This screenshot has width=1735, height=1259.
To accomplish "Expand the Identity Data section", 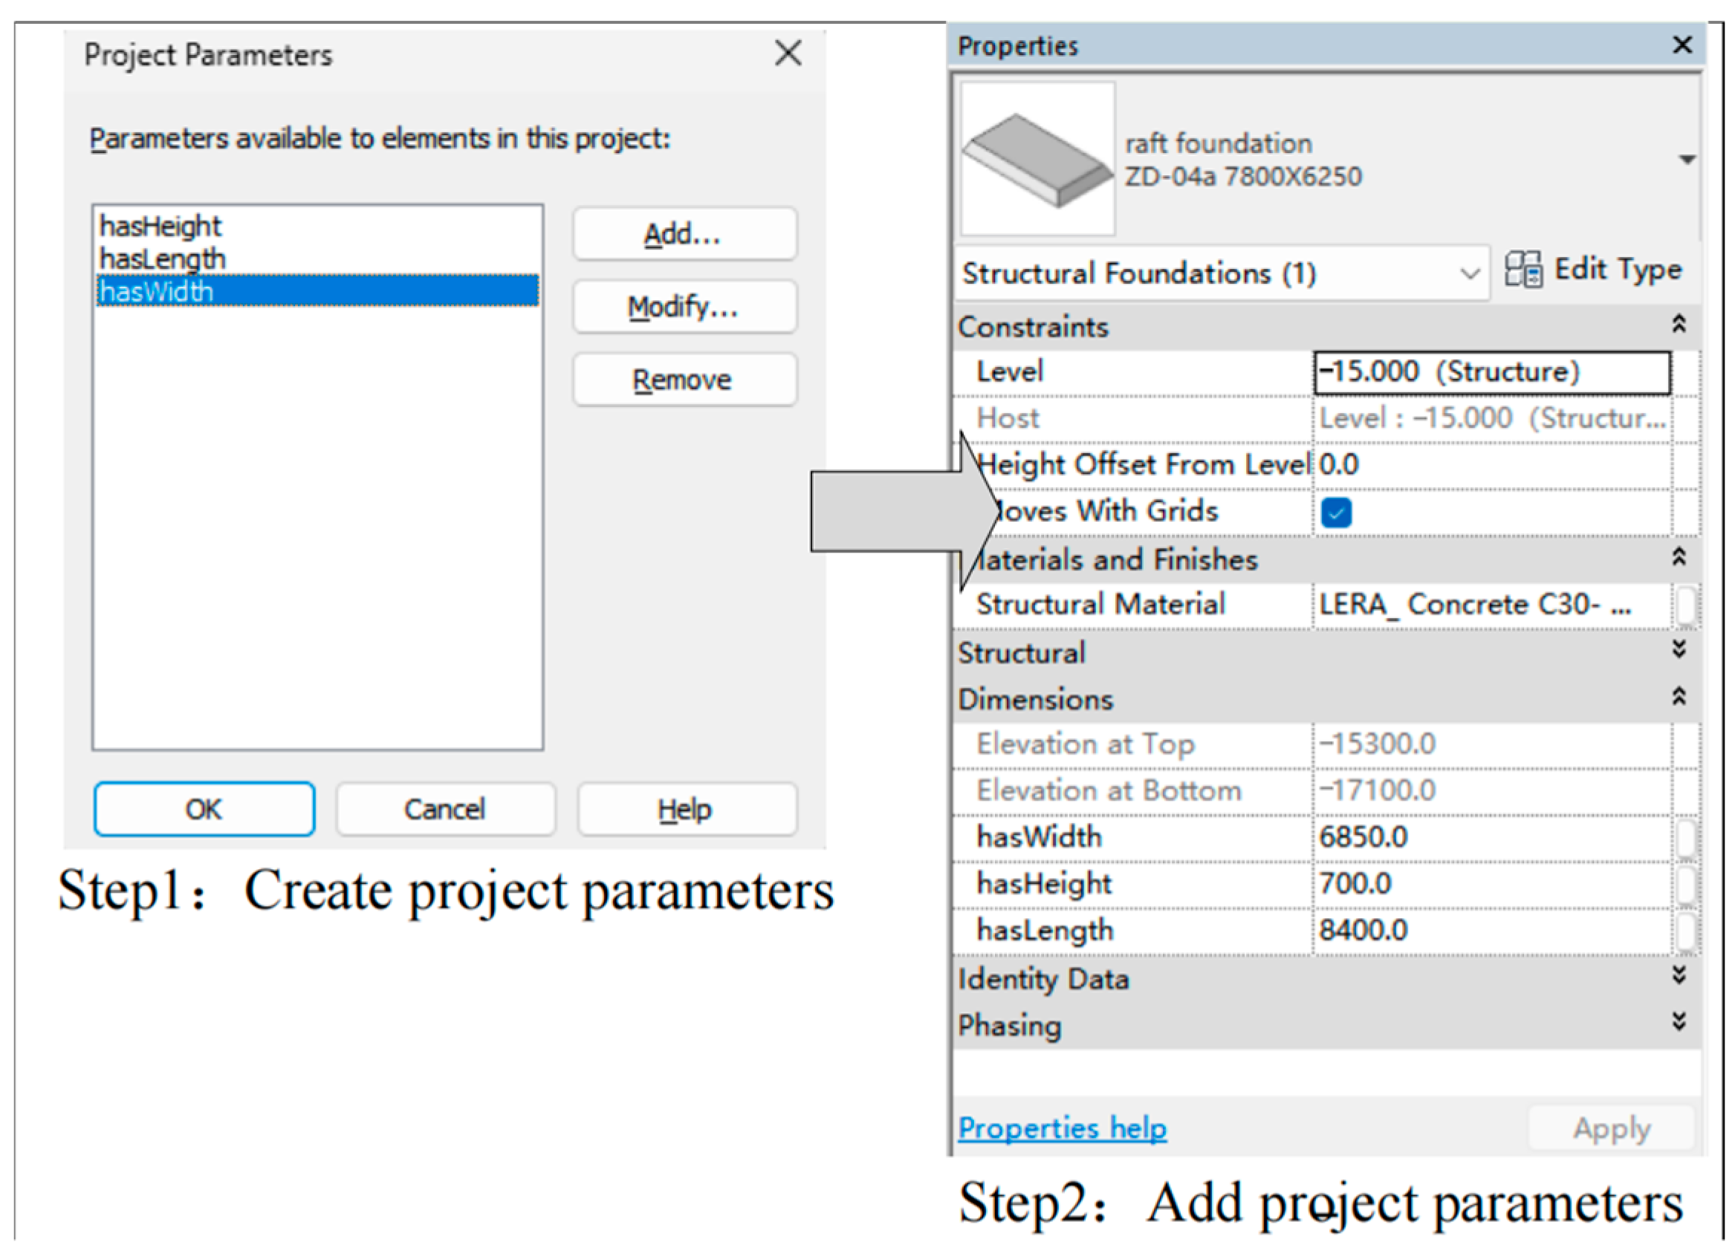I will [x=1679, y=976].
